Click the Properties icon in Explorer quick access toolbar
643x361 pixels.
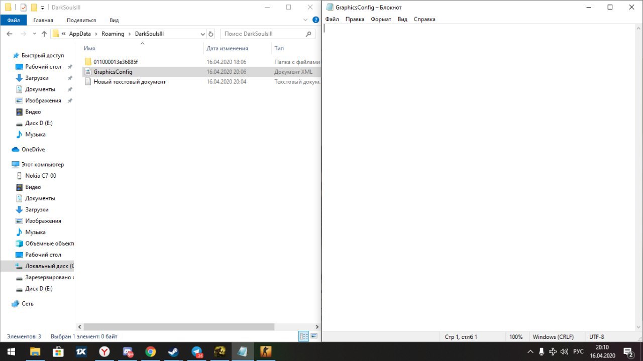pyautogui.click(x=23, y=7)
